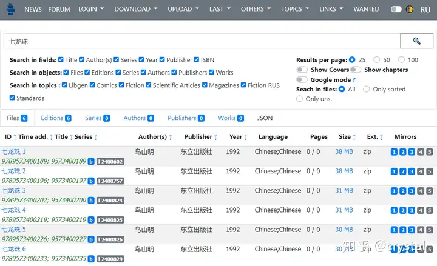
Task: Switch to the Works tab
Action: coord(231,118)
